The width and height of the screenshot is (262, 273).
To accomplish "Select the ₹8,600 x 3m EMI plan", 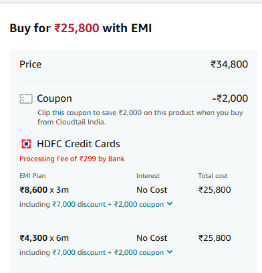I will tap(44, 190).
